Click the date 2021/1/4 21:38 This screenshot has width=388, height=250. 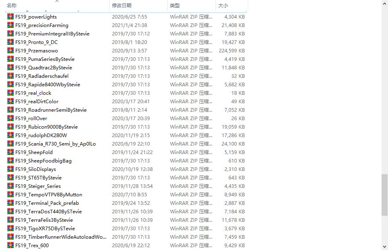129,25
